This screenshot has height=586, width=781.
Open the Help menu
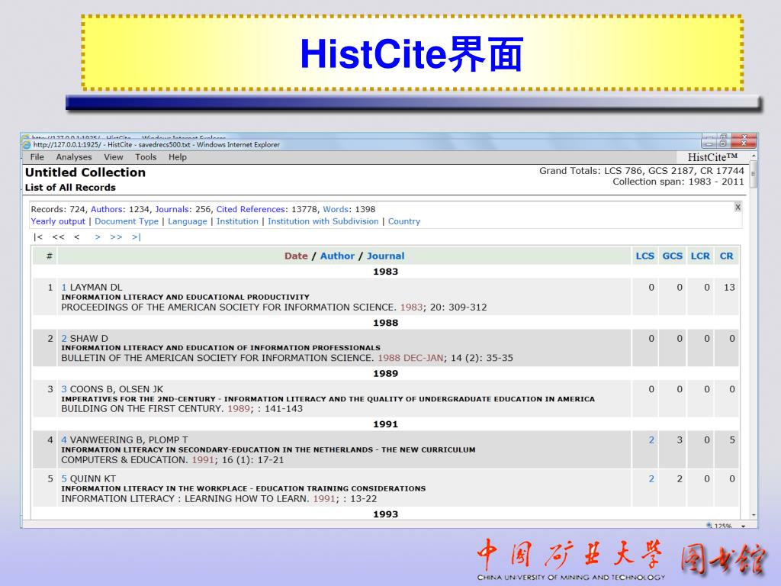point(177,157)
